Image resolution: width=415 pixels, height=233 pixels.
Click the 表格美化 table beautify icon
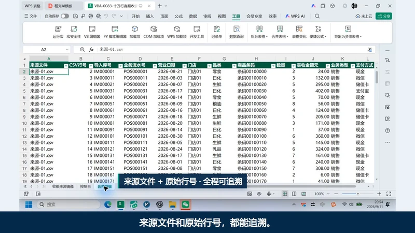(299, 29)
